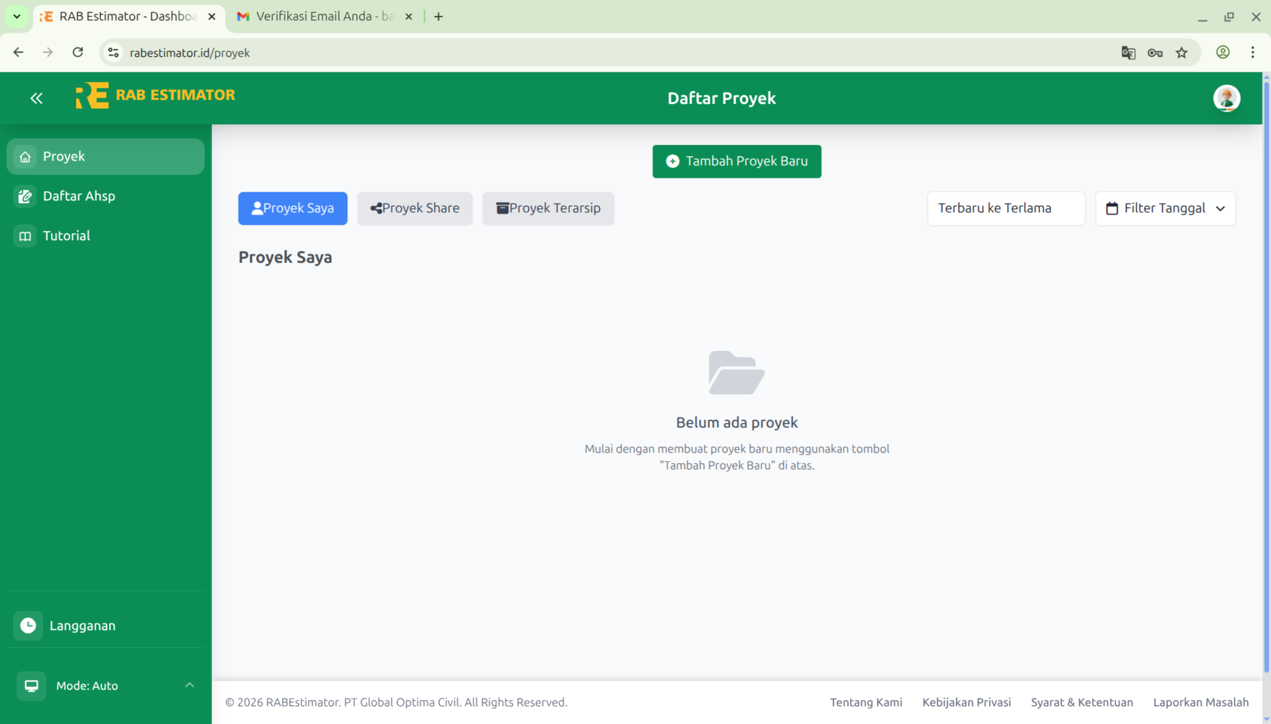The image size is (1271, 724).
Task: Select the Proyek Saya filter button
Action: [293, 208]
